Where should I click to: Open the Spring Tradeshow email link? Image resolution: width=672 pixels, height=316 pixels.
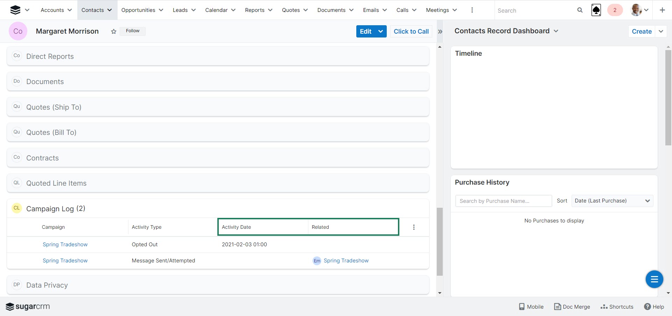coord(346,261)
